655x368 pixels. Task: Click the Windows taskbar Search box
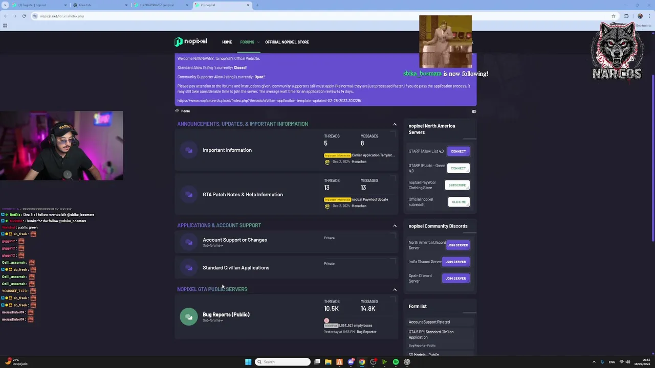click(283, 362)
